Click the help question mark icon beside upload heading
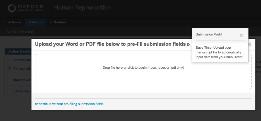The width and height of the screenshot is (261, 121). pyautogui.click(x=188, y=45)
